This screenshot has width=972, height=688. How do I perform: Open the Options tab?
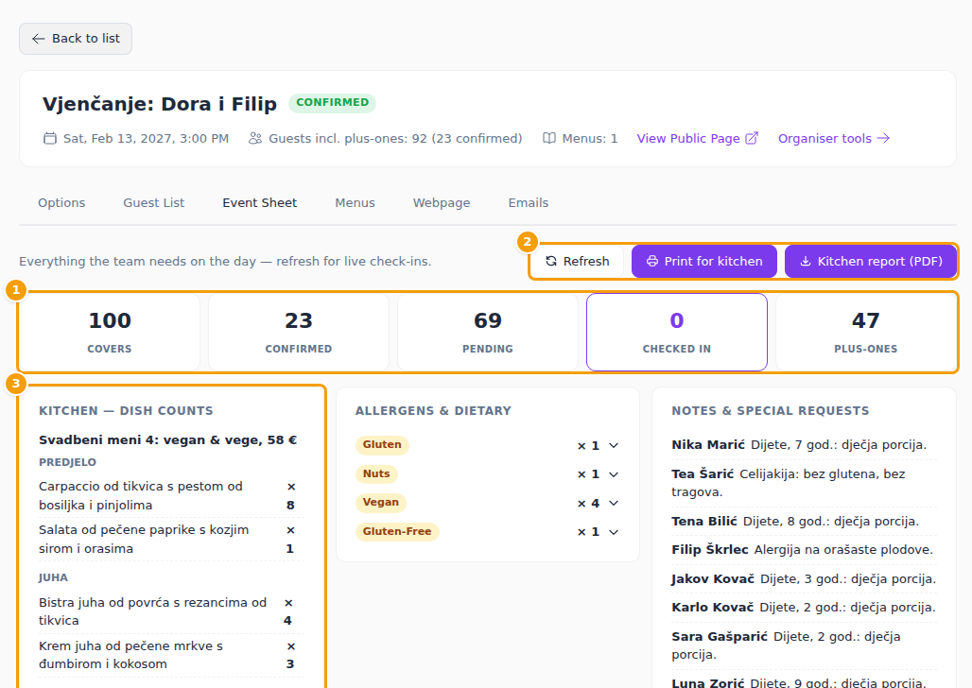(61, 202)
